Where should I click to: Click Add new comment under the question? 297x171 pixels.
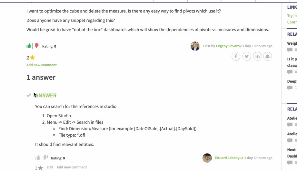[42, 65]
